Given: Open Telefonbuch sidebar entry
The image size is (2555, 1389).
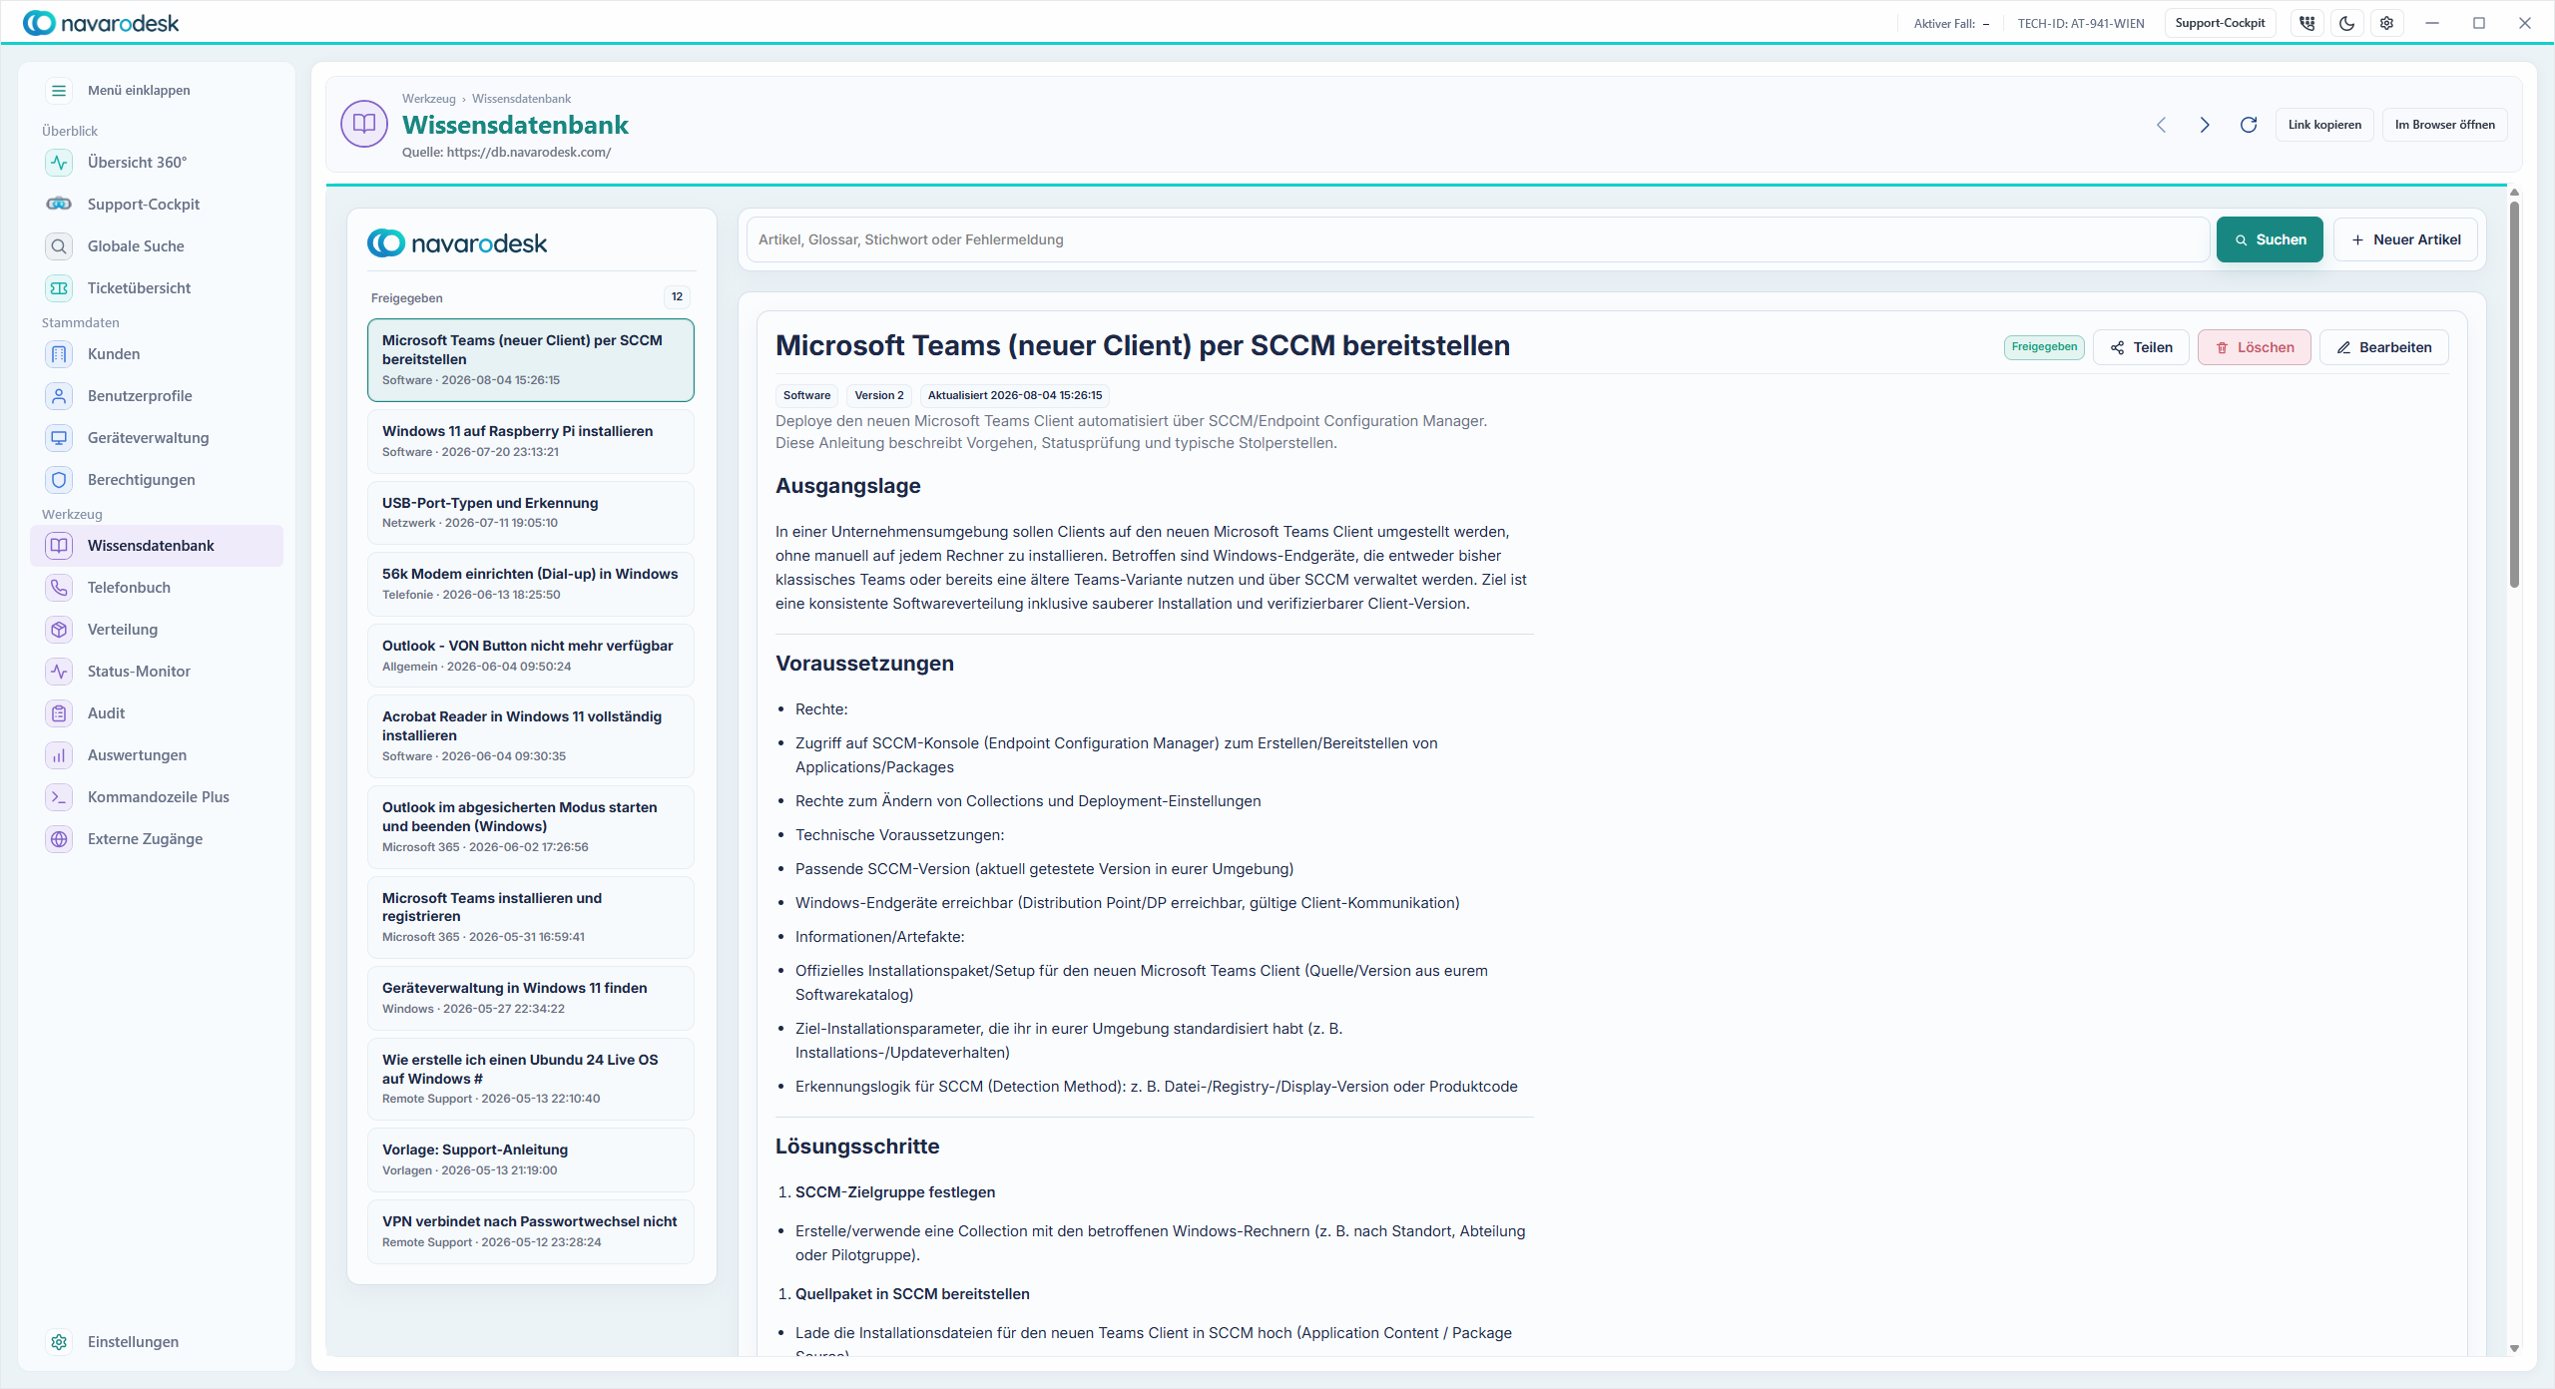Looking at the screenshot, I should (157, 588).
